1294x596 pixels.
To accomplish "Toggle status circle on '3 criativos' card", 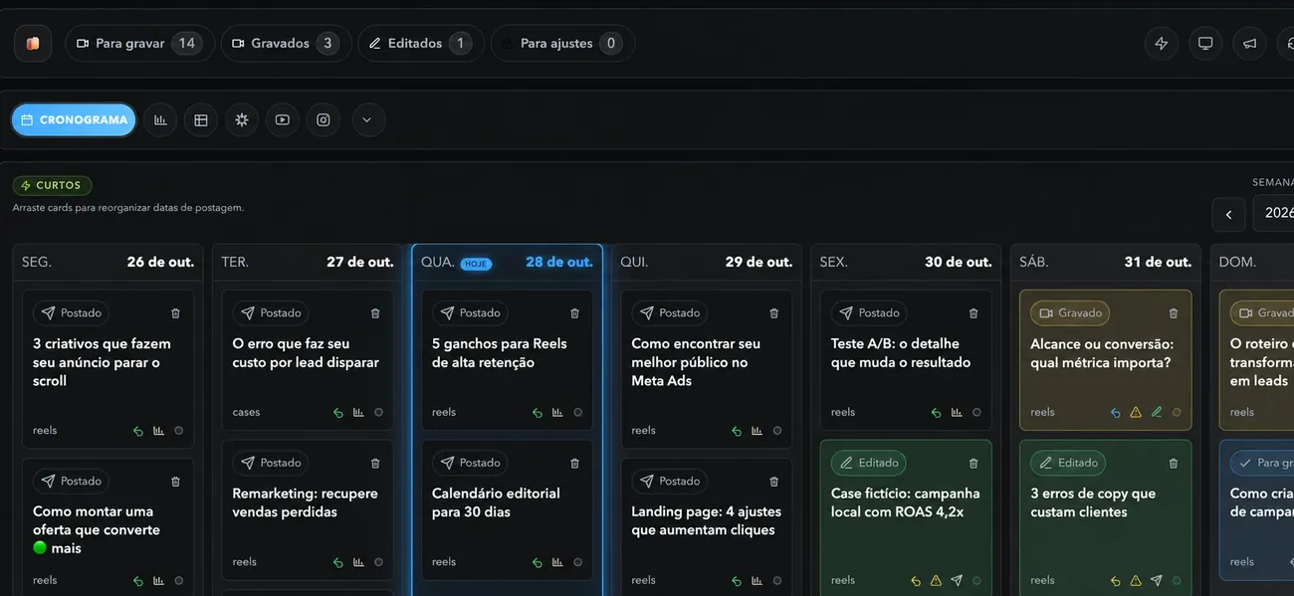I will click(x=179, y=431).
